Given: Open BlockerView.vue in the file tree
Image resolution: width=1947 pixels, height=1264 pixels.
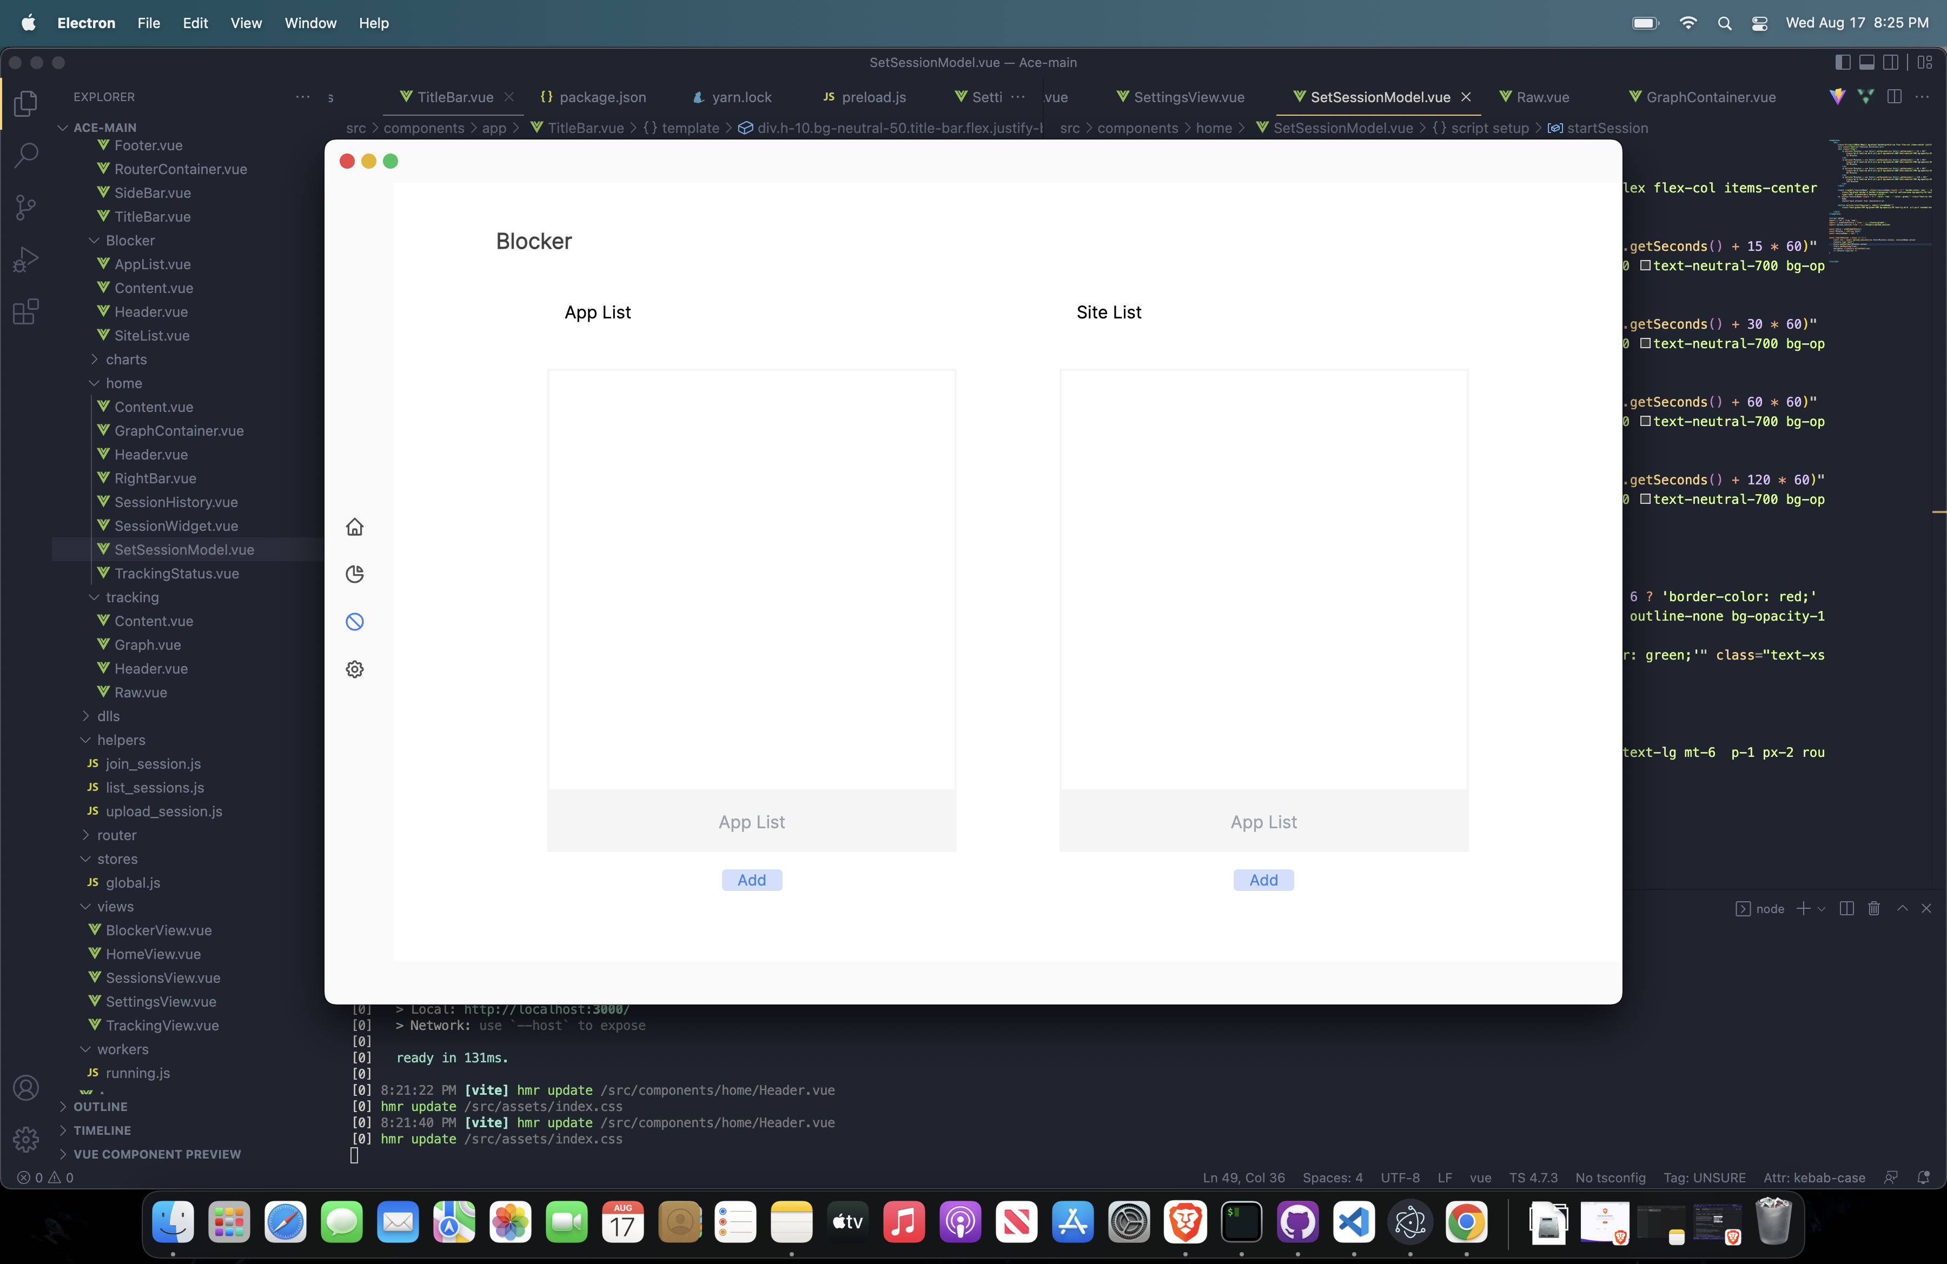Looking at the screenshot, I should pyautogui.click(x=158, y=929).
